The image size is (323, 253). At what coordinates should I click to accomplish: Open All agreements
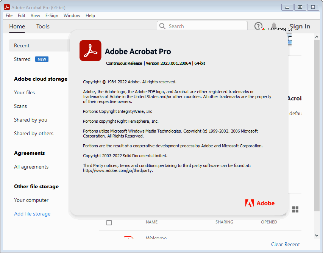(31, 167)
